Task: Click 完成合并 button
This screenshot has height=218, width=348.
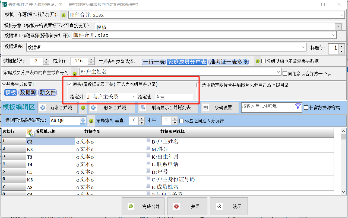Action: [x=143, y=206]
